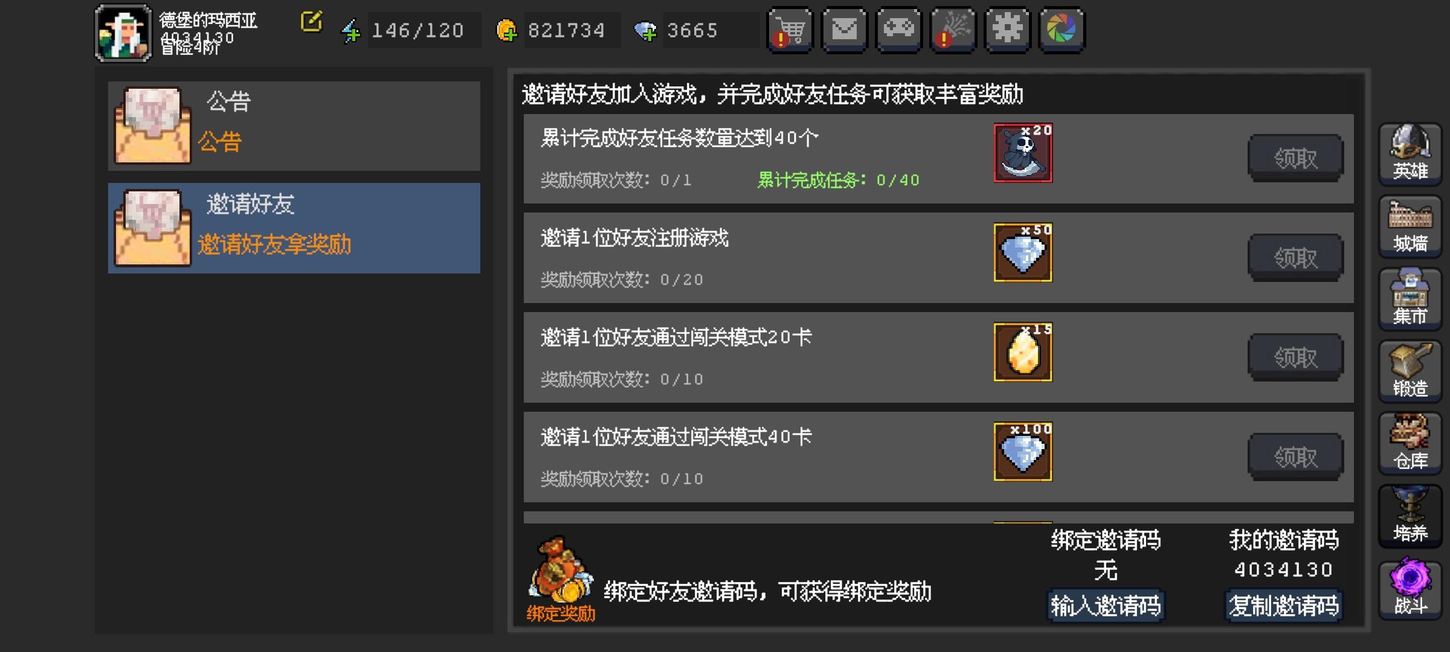Add diamonds with plus icon
This screenshot has width=1450, height=652.
point(645,30)
